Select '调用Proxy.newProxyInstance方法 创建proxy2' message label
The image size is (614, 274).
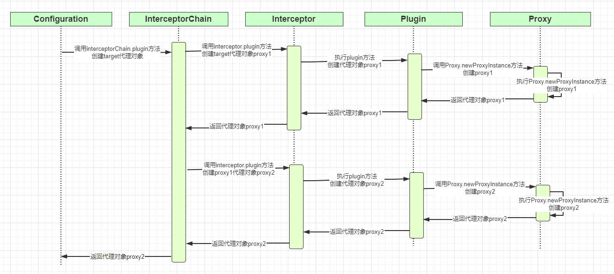coord(480,188)
